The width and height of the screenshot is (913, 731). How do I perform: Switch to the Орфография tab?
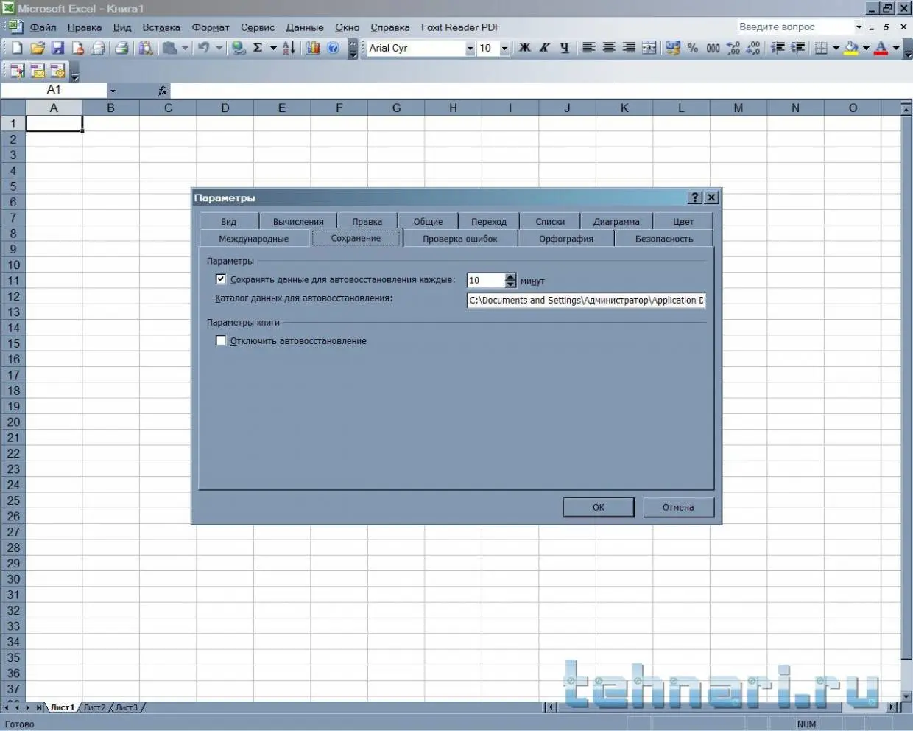(x=566, y=239)
